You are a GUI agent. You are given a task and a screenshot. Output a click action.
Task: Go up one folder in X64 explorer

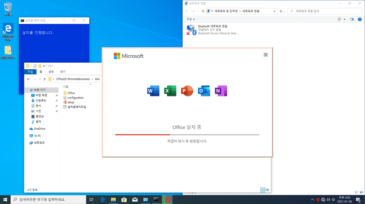(x=44, y=79)
